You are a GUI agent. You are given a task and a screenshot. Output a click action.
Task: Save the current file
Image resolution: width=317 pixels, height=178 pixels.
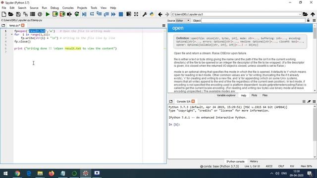(x=18, y=14)
